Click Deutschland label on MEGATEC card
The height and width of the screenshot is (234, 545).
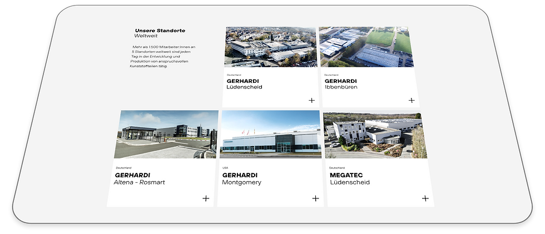336,168
